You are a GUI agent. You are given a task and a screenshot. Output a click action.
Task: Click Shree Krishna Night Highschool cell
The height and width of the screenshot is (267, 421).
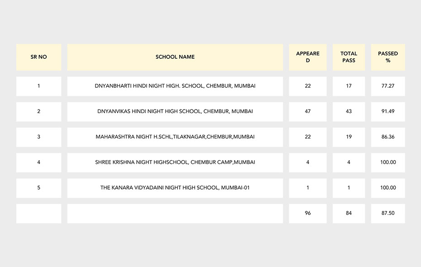(x=175, y=162)
